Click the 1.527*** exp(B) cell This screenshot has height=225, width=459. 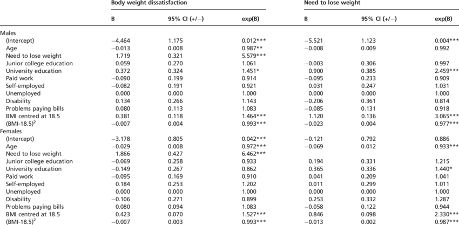pos(253,214)
